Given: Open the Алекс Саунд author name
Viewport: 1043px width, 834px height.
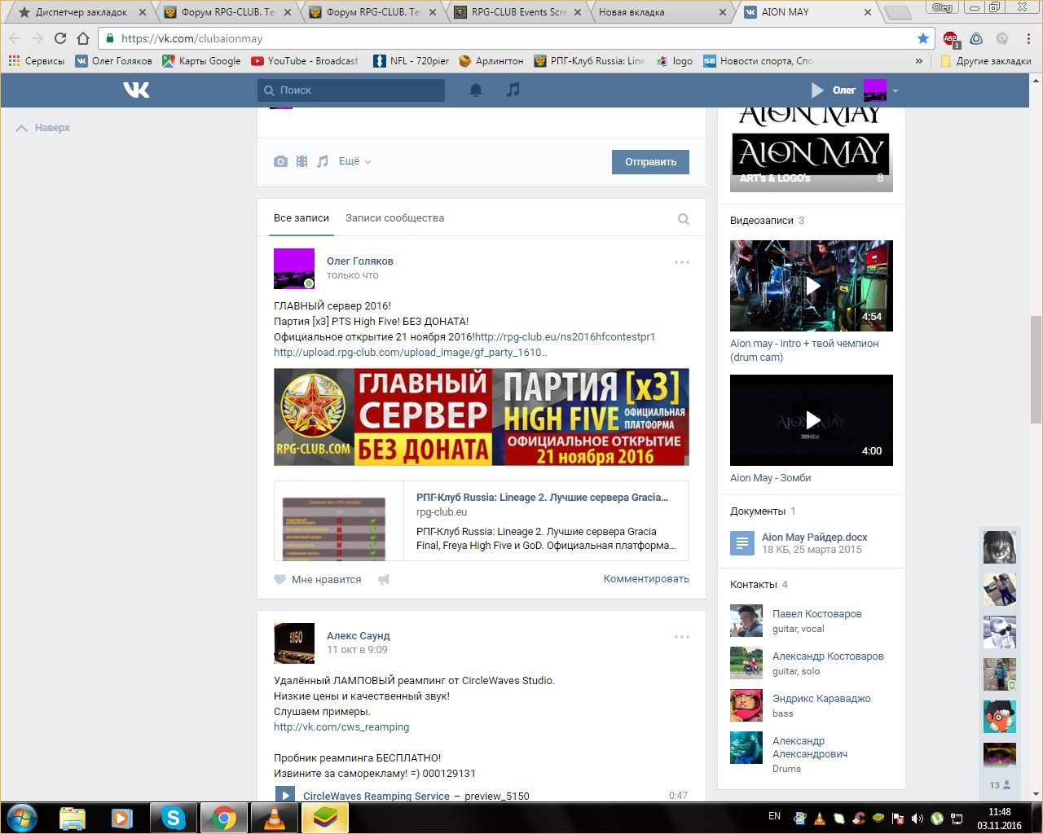Looking at the screenshot, I should [x=359, y=636].
